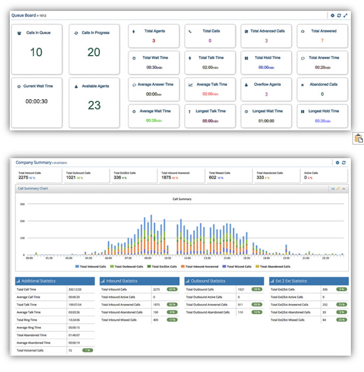Click the Total Inbound Abandoned Calls row

pyautogui.click(x=139, y=312)
